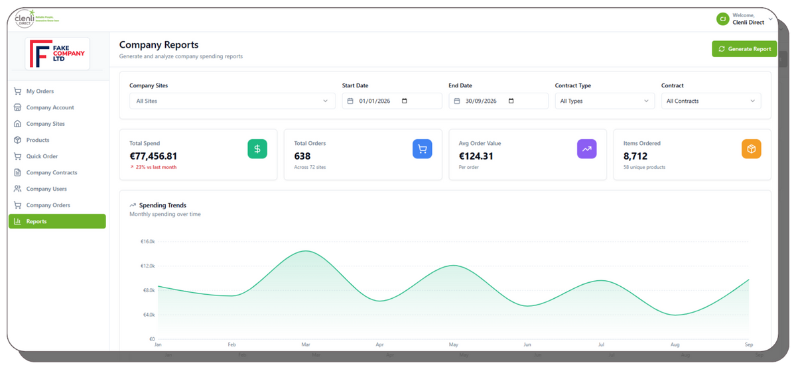Click the Quick Order cart icon
The height and width of the screenshot is (367, 796).
(18, 156)
